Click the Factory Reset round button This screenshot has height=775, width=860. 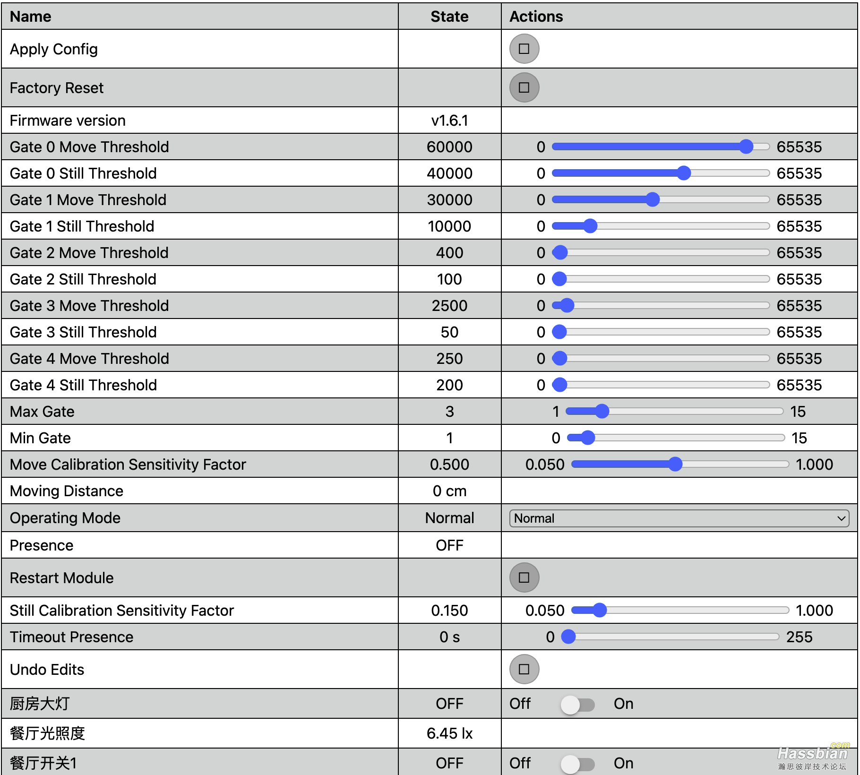(524, 87)
